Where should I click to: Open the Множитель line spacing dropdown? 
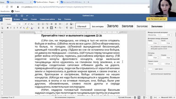pyautogui.click(x=153, y=35)
